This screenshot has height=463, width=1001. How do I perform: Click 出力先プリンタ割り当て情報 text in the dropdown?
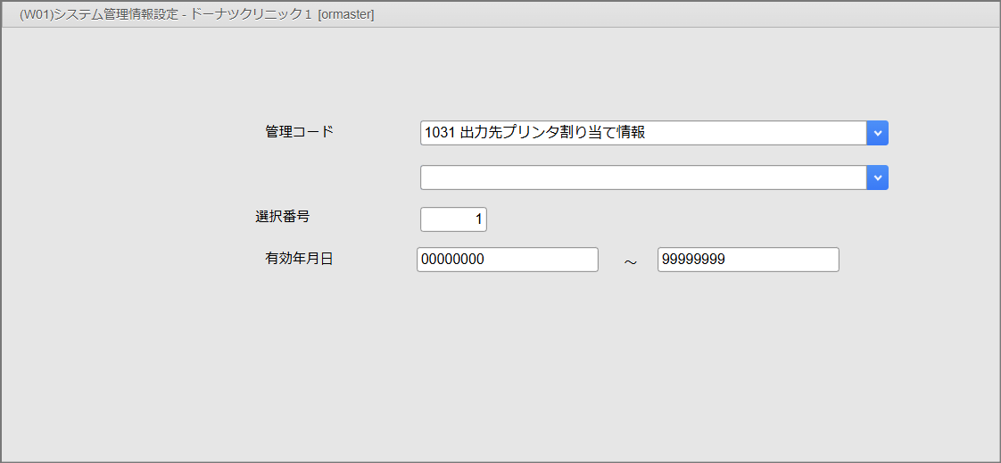click(x=551, y=133)
